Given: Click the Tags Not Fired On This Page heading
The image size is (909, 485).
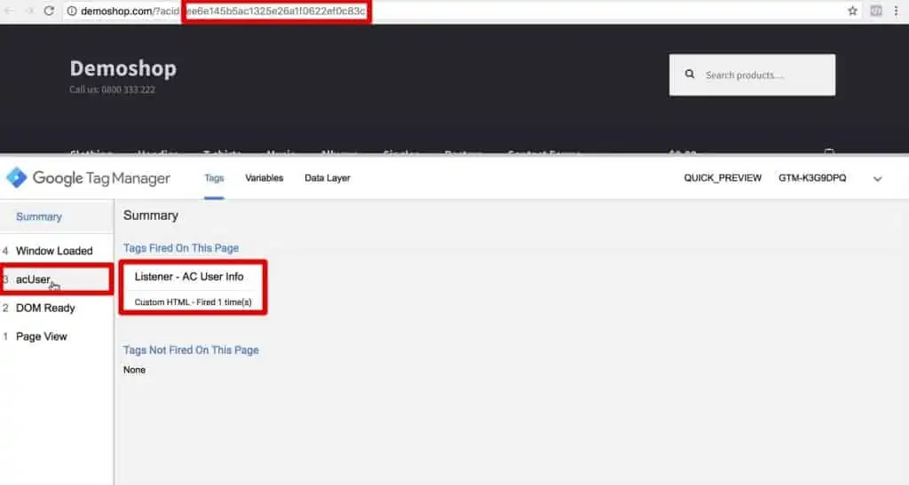Looking at the screenshot, I should (191, 349).
